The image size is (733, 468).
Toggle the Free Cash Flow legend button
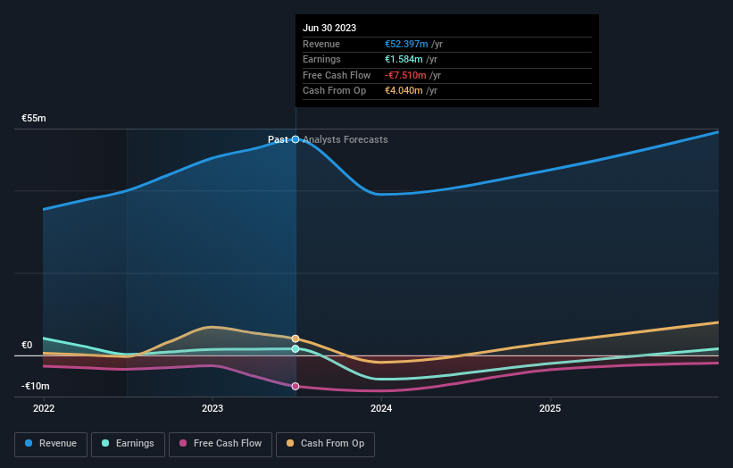[x=221, y=444]
